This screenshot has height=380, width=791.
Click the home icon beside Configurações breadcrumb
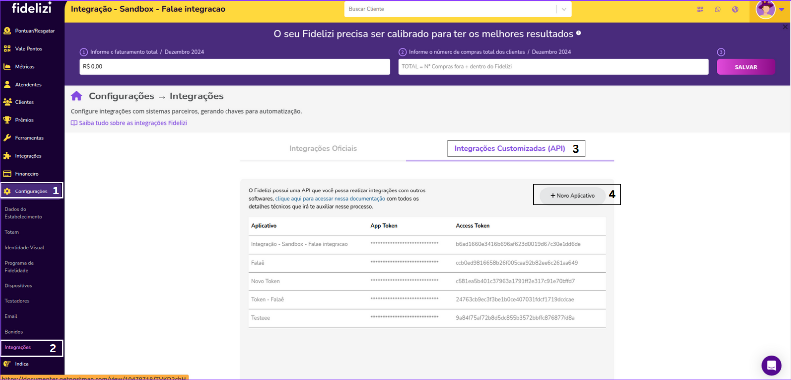[x=76, y=96]
